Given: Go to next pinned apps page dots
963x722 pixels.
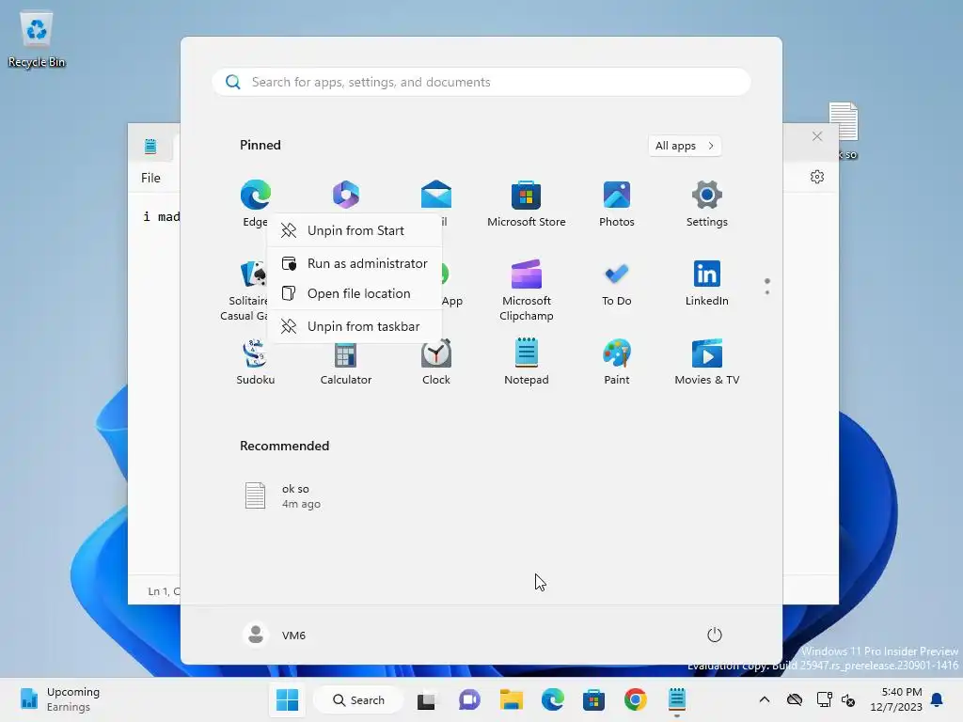Looking at the screenshot, I should pyautogui.click(x=767, y=287).
